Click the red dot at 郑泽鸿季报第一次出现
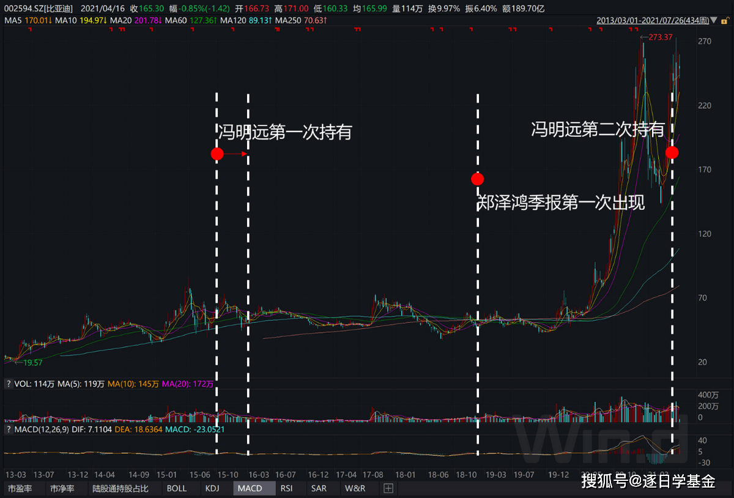 pos(478,179)
